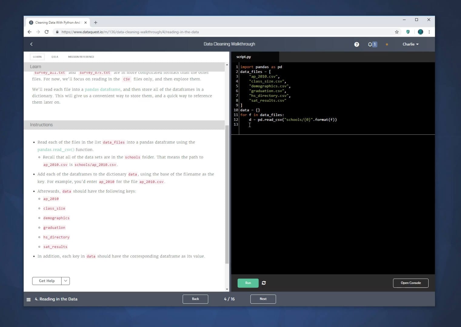
Task: Run the code with Run button
Action: [x=248, y=283]
